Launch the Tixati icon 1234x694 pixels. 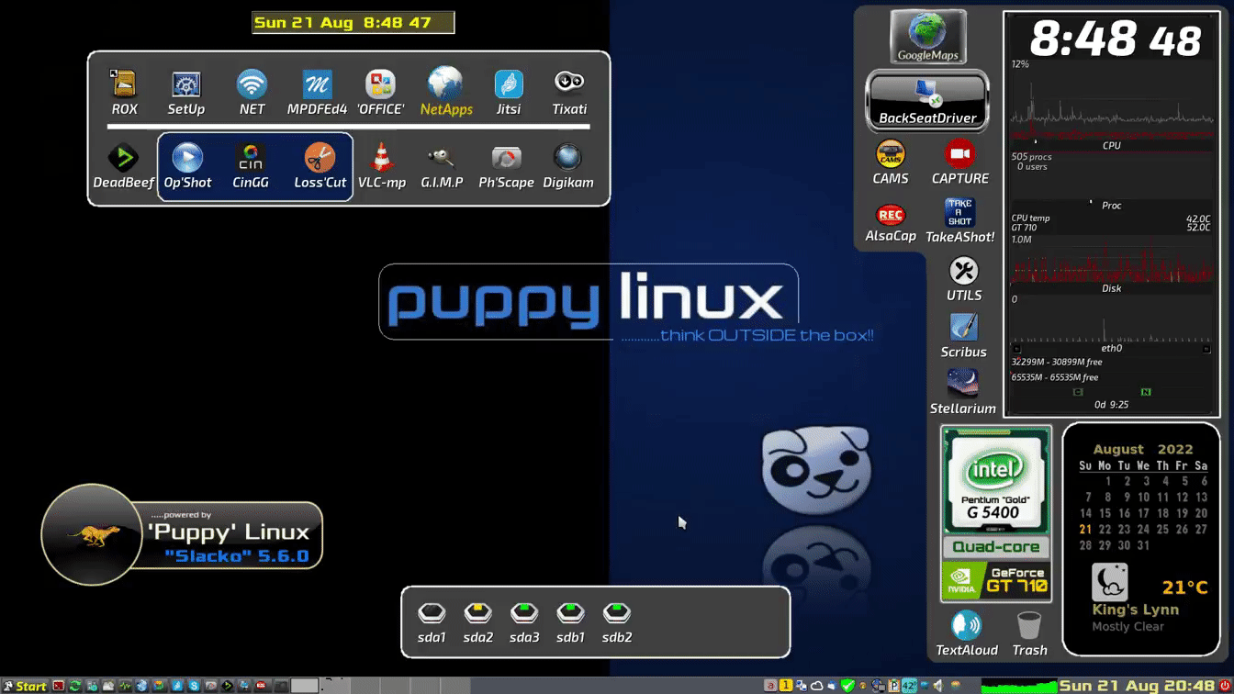pyautogui.click(x=569, y=93)
